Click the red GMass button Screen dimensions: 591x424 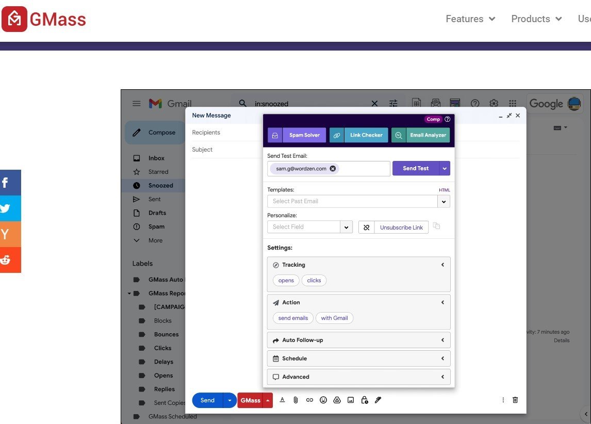click(x=250, y=400)
